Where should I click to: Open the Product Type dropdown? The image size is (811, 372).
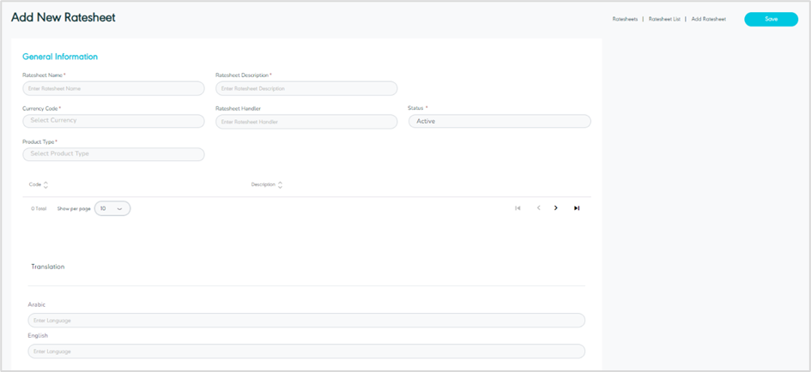click(x=113, y=154)
